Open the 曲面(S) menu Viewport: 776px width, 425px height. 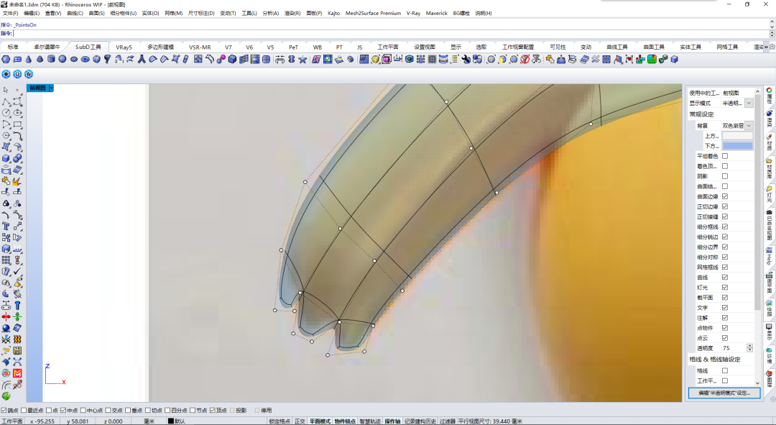click(x=96, y=14)
